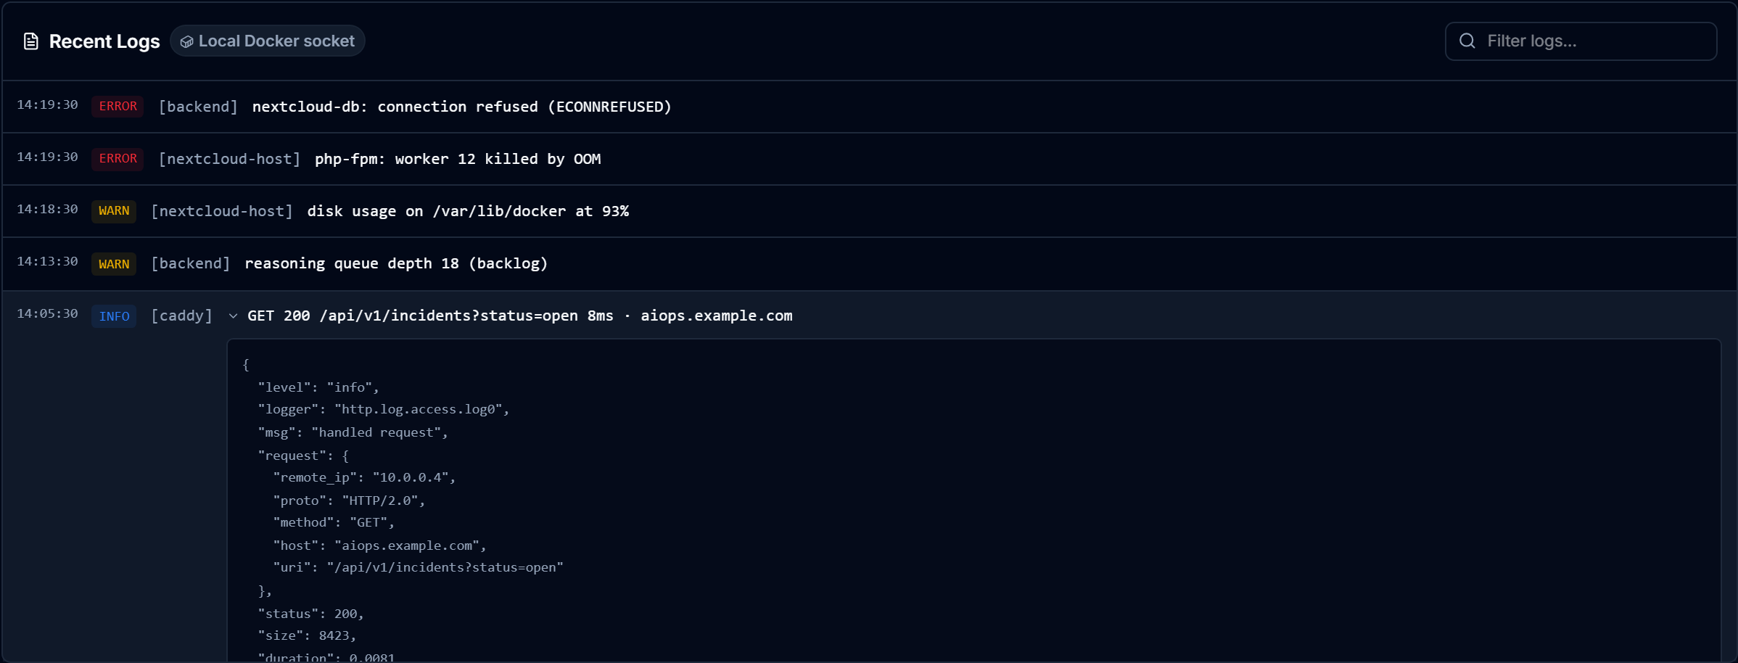Collapse the caddy GET 200 log entry

[233, 316]
